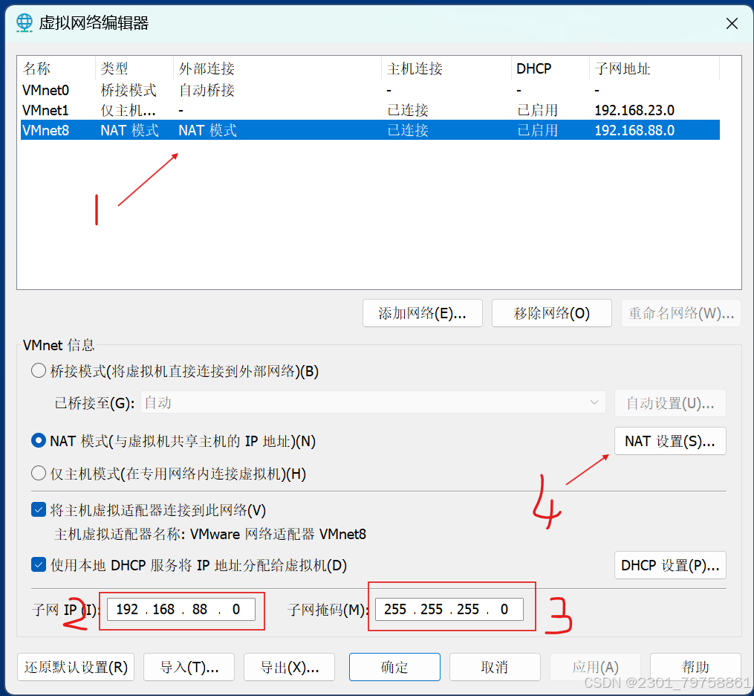
Task: Close the 虚拟网络编辑器 dialog
Action: [732, 23]
